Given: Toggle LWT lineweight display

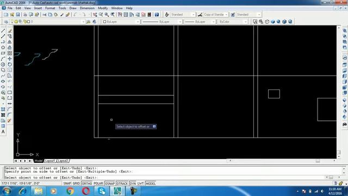Looking at the screenshot, I should coord(140,183).
